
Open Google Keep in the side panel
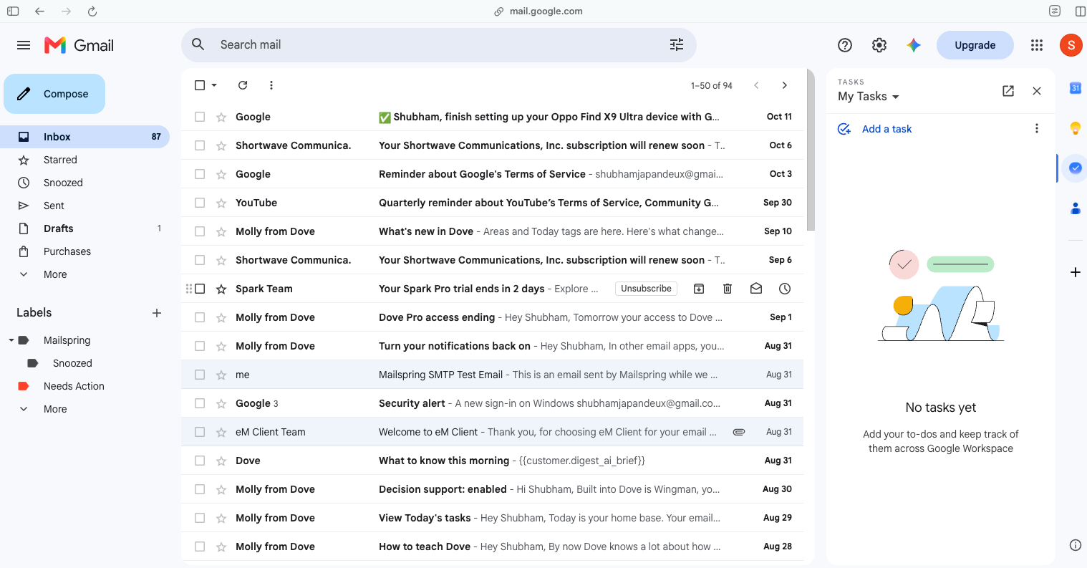[1076, 128]
